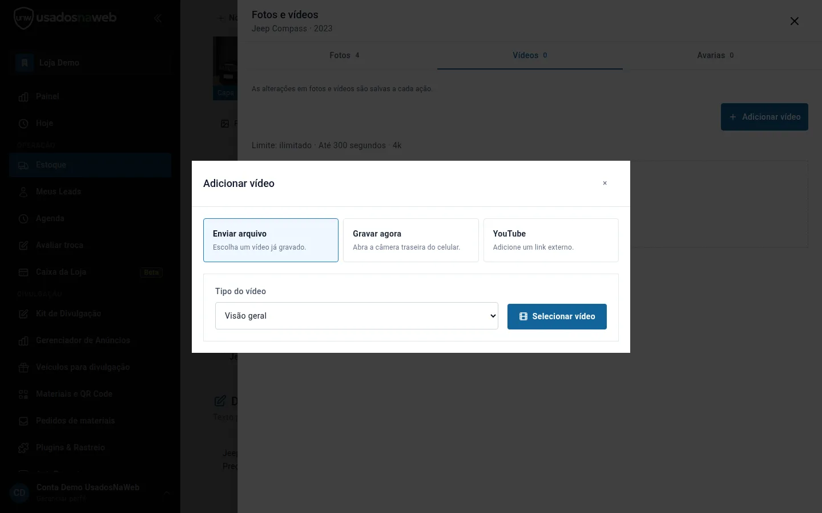This screenshot has width=822, height=513.
Task: Click the vehicle cover thumbnail behind panel
Action: click(x=225, y=68)
